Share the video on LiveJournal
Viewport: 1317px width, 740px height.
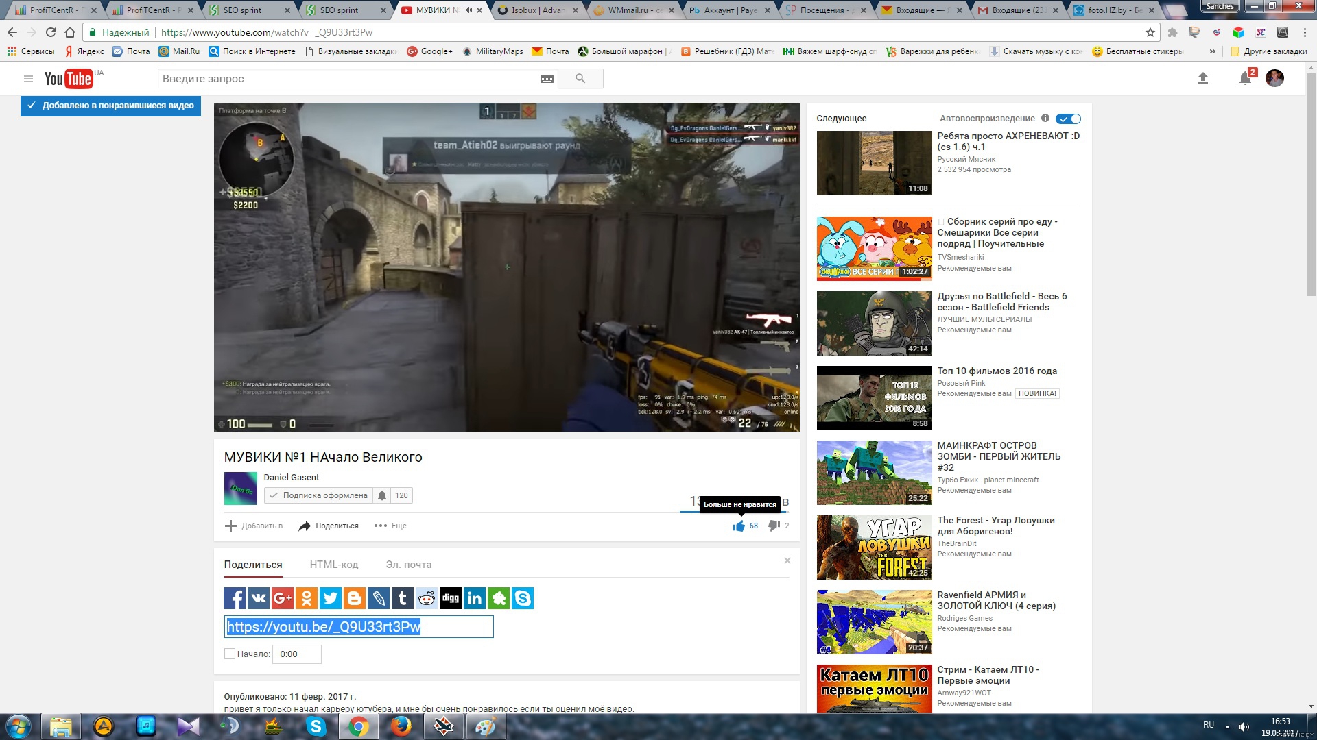tap(379, 598)
